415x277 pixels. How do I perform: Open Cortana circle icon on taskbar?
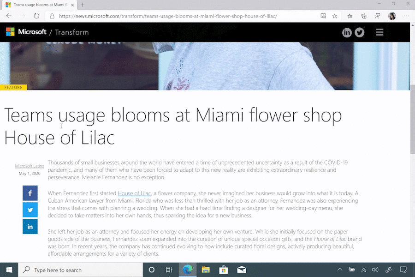click(x=152, y=270)
